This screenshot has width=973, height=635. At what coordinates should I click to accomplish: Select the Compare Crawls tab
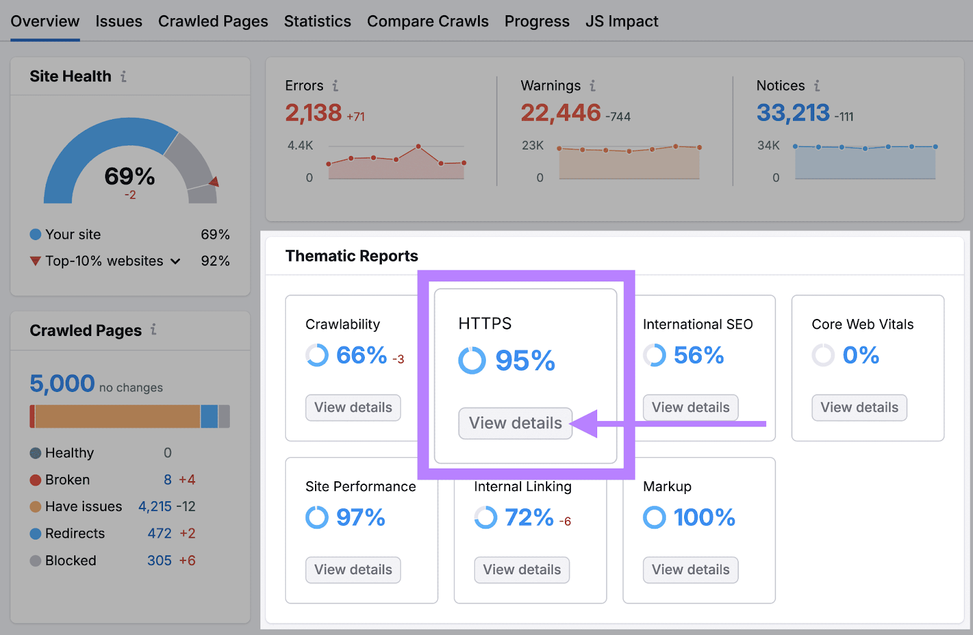(x=428, y=21)
